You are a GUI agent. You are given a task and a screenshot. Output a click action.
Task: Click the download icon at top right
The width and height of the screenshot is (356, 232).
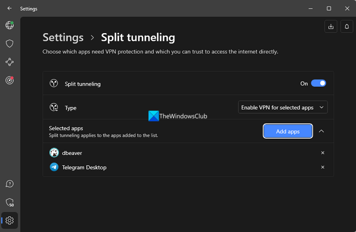331,26
